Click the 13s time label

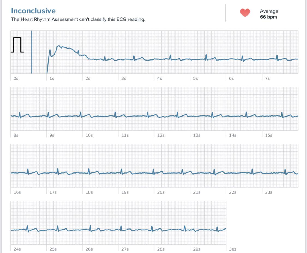click(x=197, y=135)
